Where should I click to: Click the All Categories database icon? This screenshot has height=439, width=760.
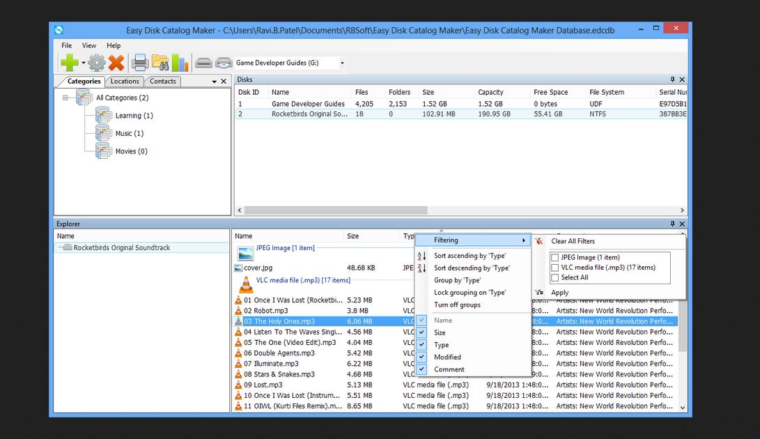(x=84, y=98)
